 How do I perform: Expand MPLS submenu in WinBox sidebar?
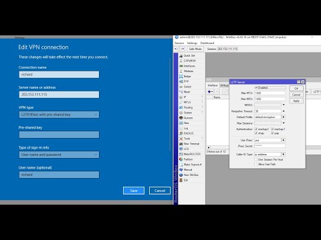point(202,102)
